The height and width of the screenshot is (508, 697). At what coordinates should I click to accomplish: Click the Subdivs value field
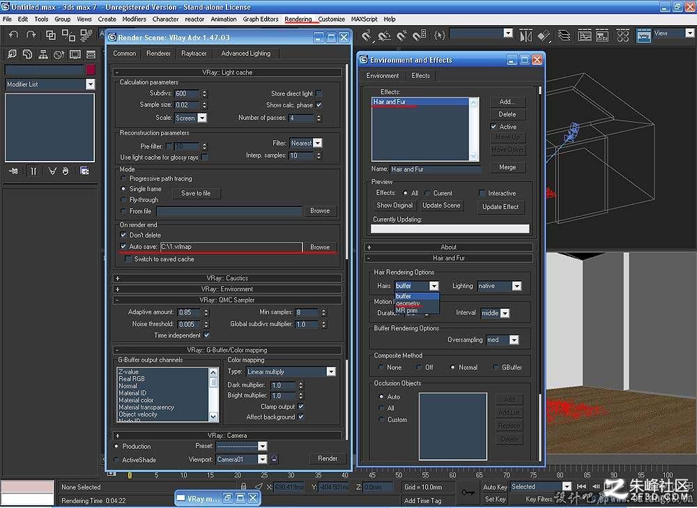tap(187, 93)
